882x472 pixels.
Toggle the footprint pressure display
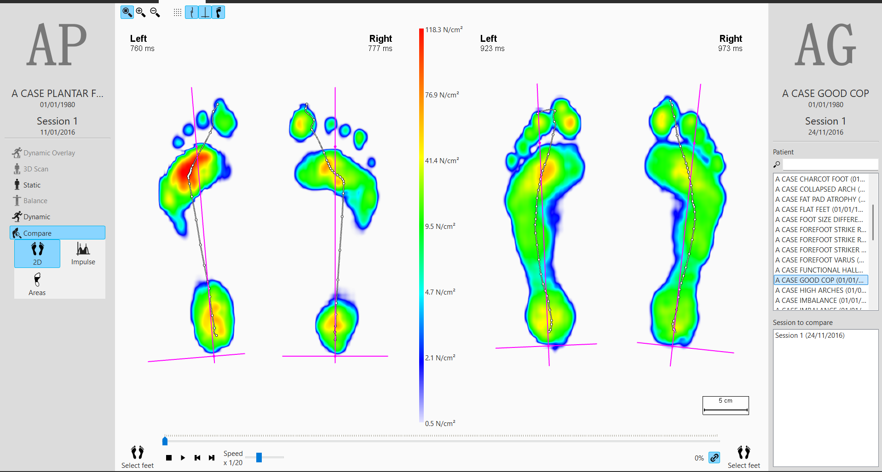point(219,12)
